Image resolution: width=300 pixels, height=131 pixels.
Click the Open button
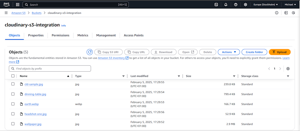[188, 52]
